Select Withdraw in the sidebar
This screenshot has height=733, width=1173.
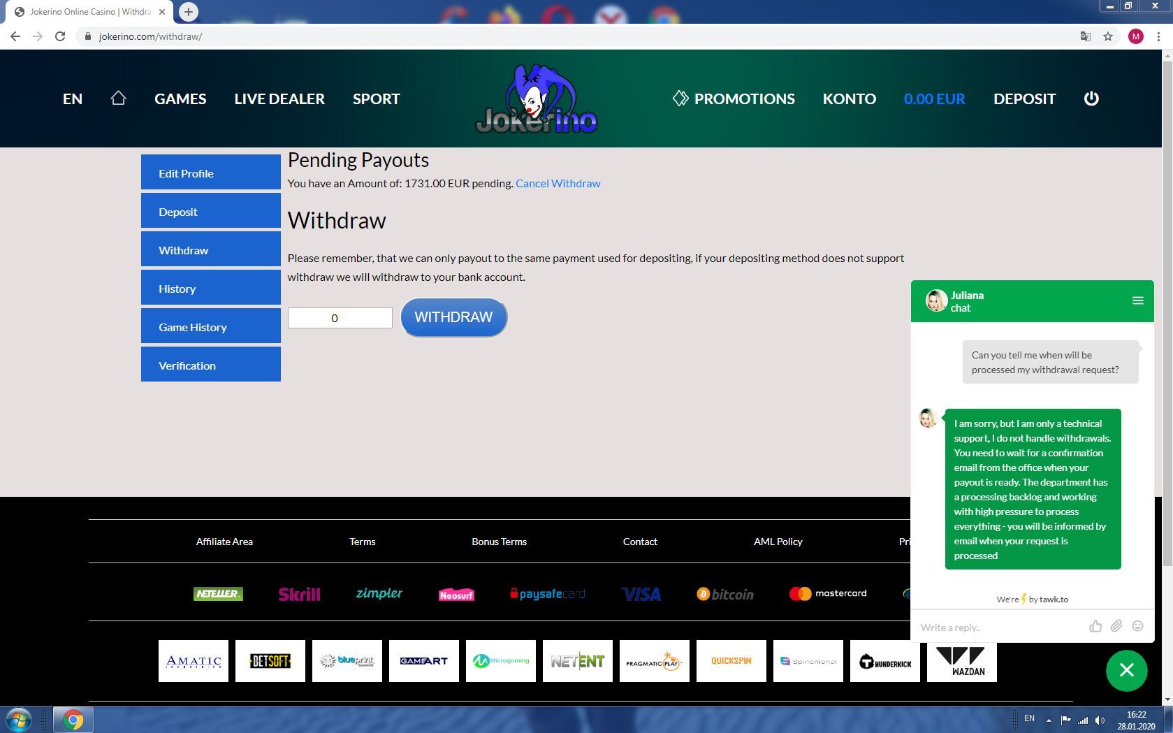click(211, 249)
